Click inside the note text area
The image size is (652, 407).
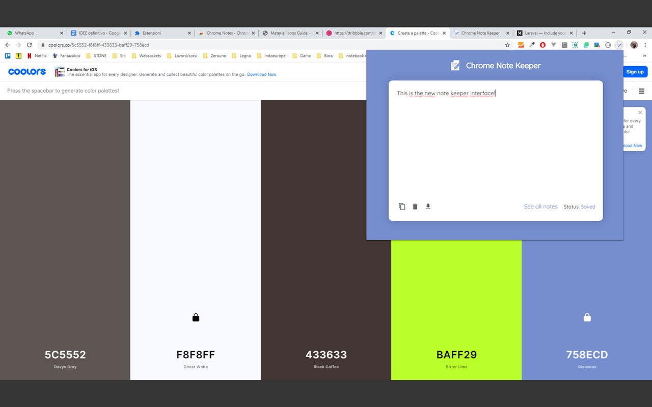pyautogui.click(x=494, y=142)
